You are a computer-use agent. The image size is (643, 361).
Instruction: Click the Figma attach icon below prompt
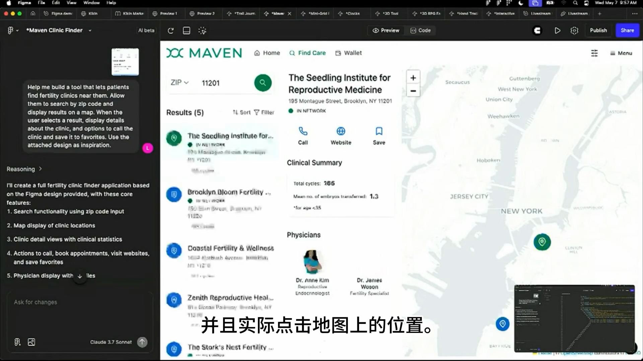point(17,342)
